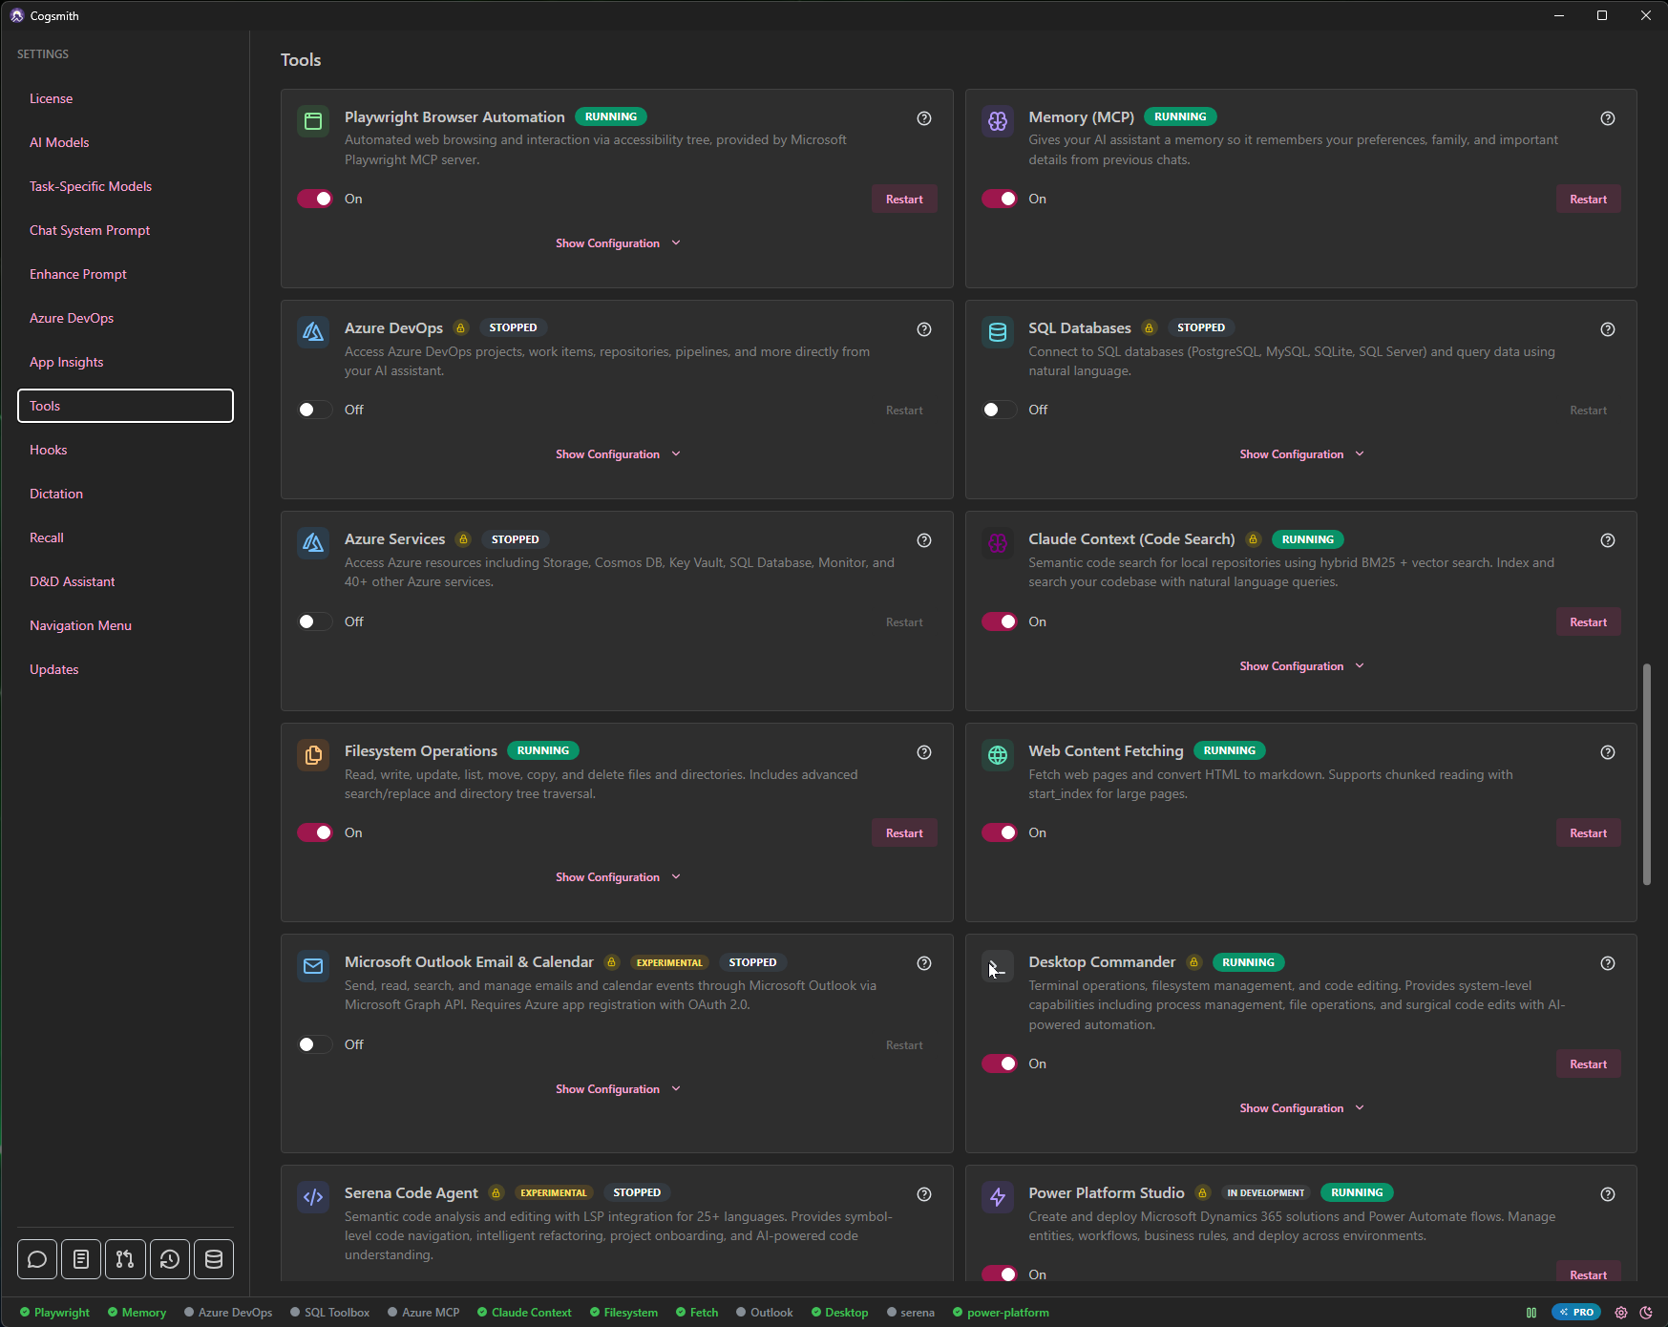This screenshot has height=1327, width=1668.
Task: Expand Show Configuration for Azure DevOps
Action: click(x=618, y=454)
